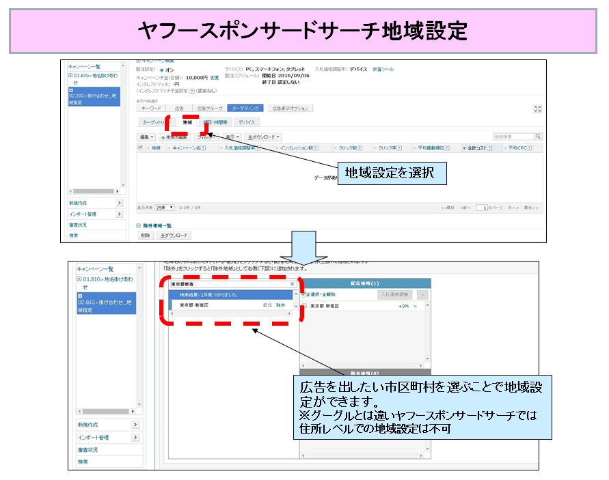This screenshot has width=609, height=480.
Task: Click 除外 link for 東京都 新宿区 result
Action: click(280, 305)
